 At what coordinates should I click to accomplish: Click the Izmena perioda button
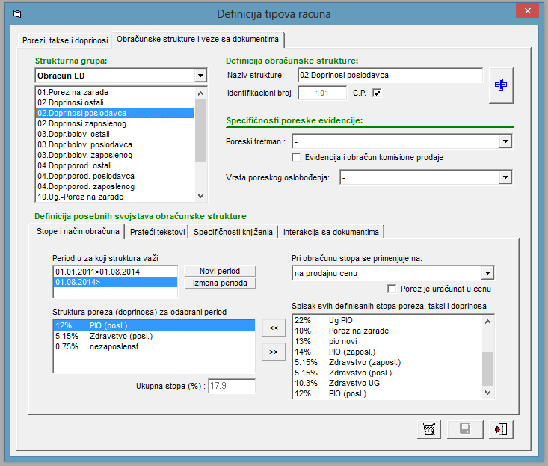pyautogui.click(x=220, y=283)
